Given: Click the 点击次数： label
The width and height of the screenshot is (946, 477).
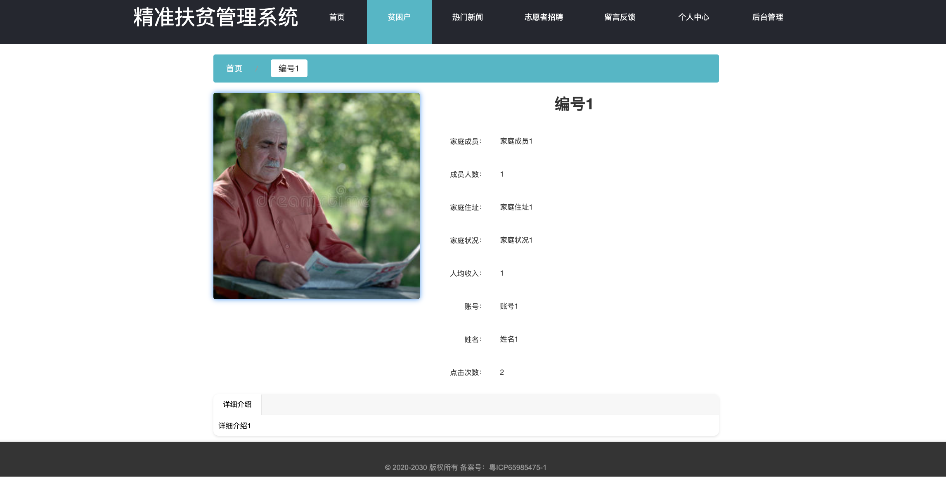Looking at the screenshot, I should pyautogui.click(x=466, y=373).
